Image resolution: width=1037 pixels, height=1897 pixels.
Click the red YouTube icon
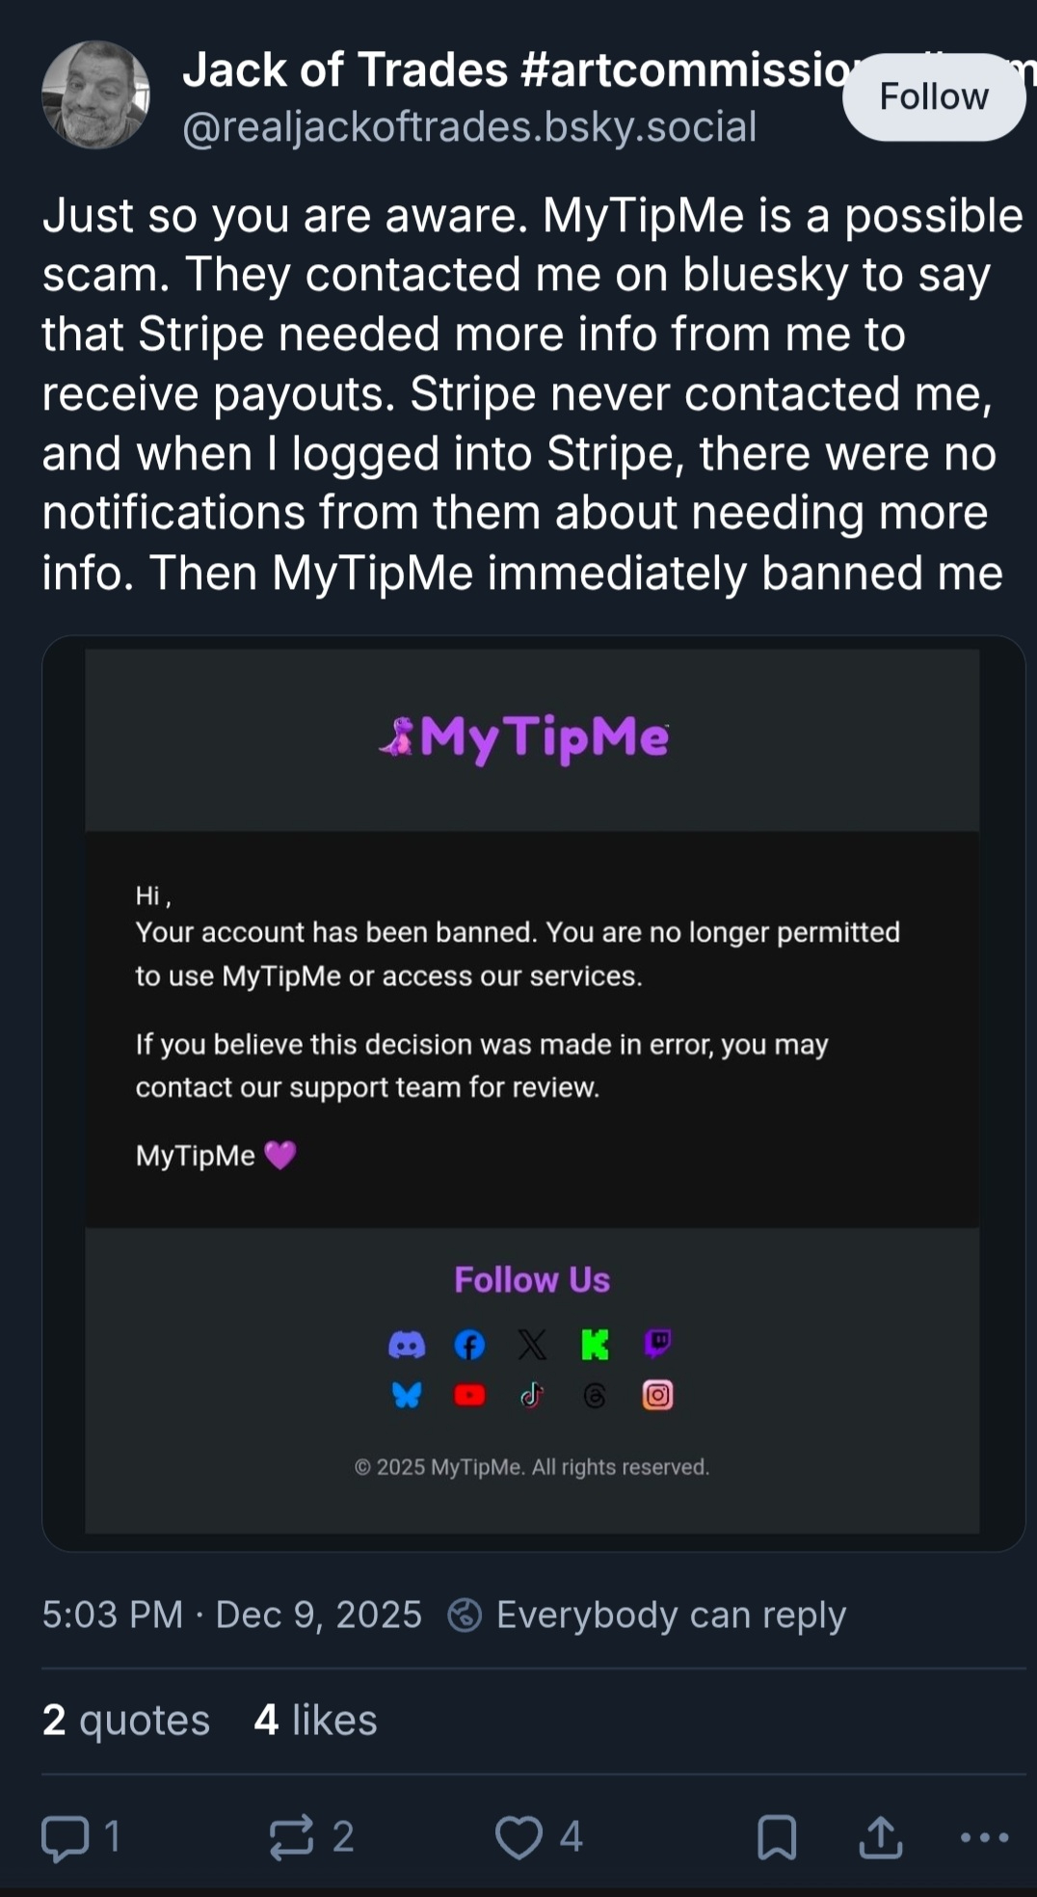click(469, 1395)
